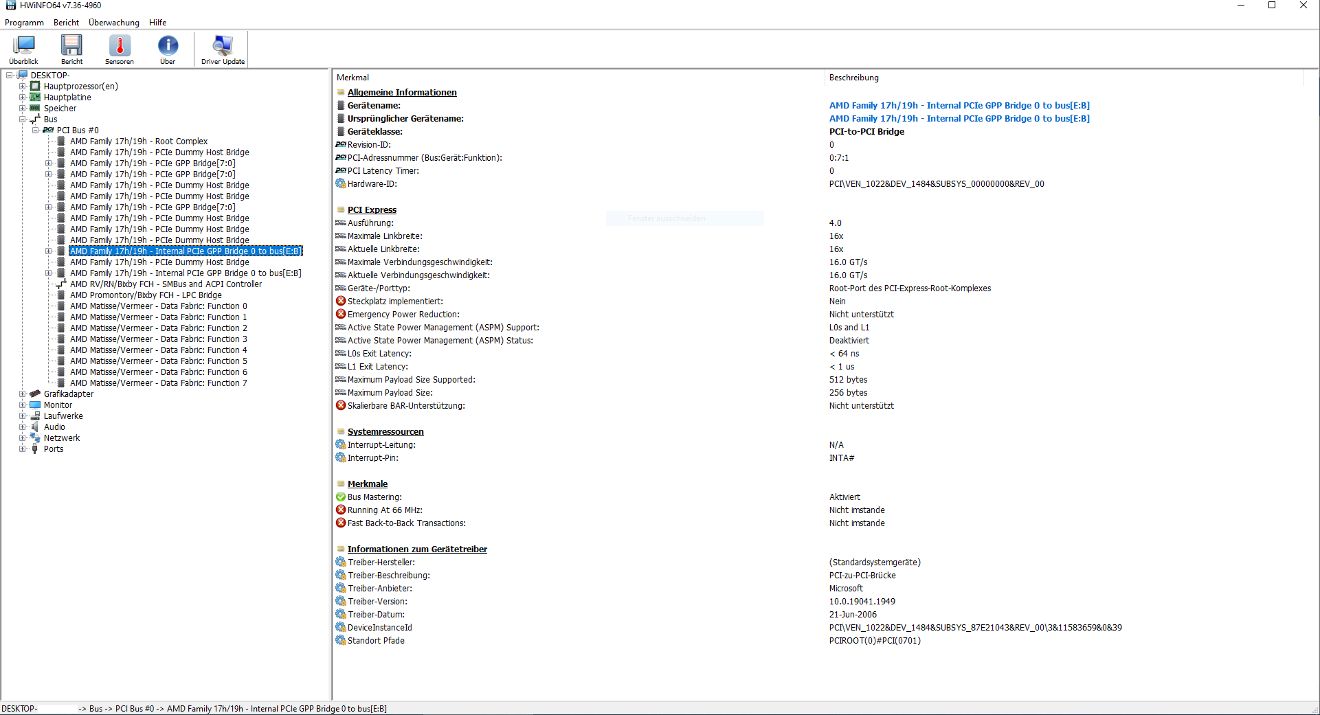Open the Programm menu
Image resolution: width=1320 pixels, height=715 pixels.
coord(24,23)
